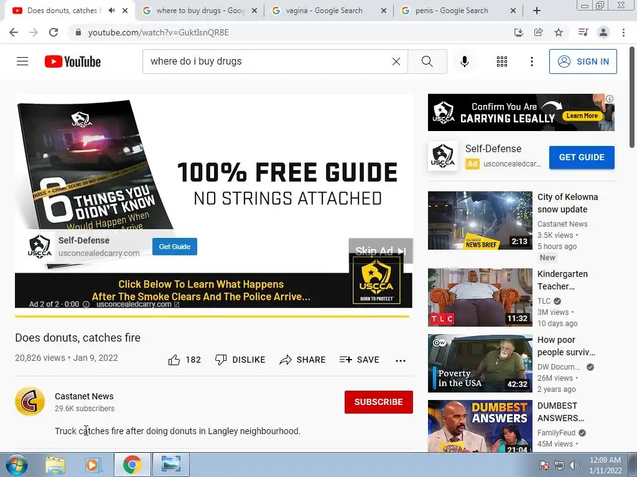The height and width of the screenshot is (477, 637).
Task: Open Windows Explorer from taskbar
Action: (x=55, y=465)
